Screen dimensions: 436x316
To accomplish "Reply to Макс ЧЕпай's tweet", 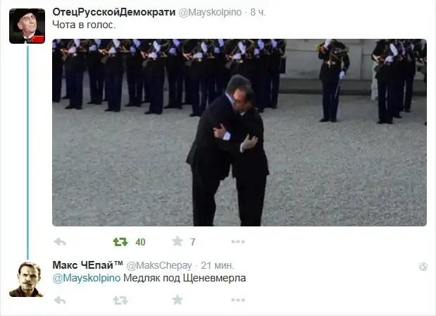I will 60,300.
